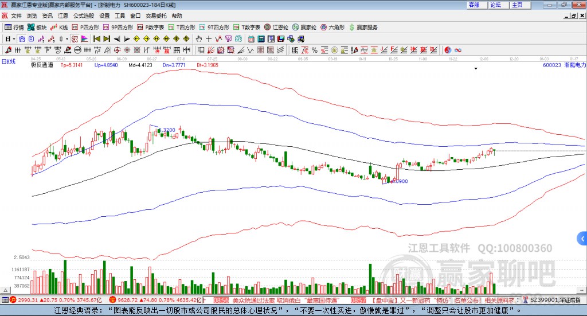Click the 论坛 button in title bar
The width and height of the screenshot is (587, 316).
point(499,5)
